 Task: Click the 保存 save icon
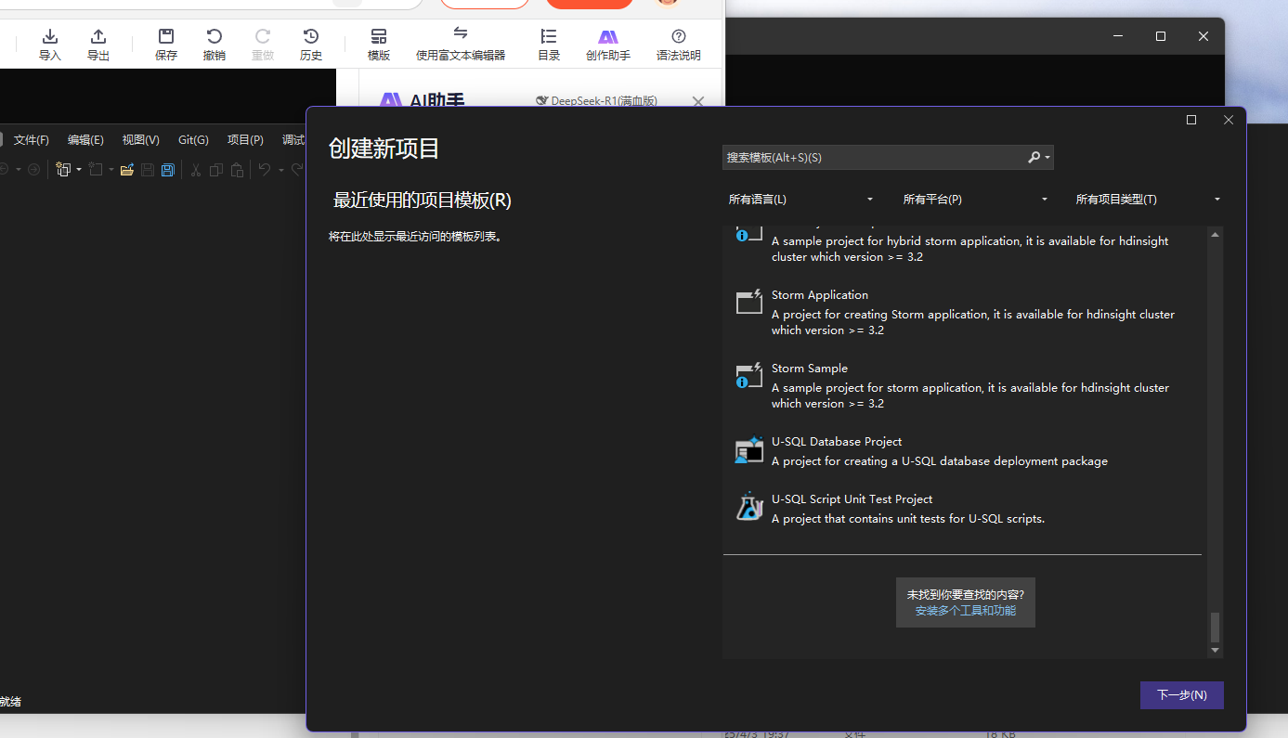[165, 43]
